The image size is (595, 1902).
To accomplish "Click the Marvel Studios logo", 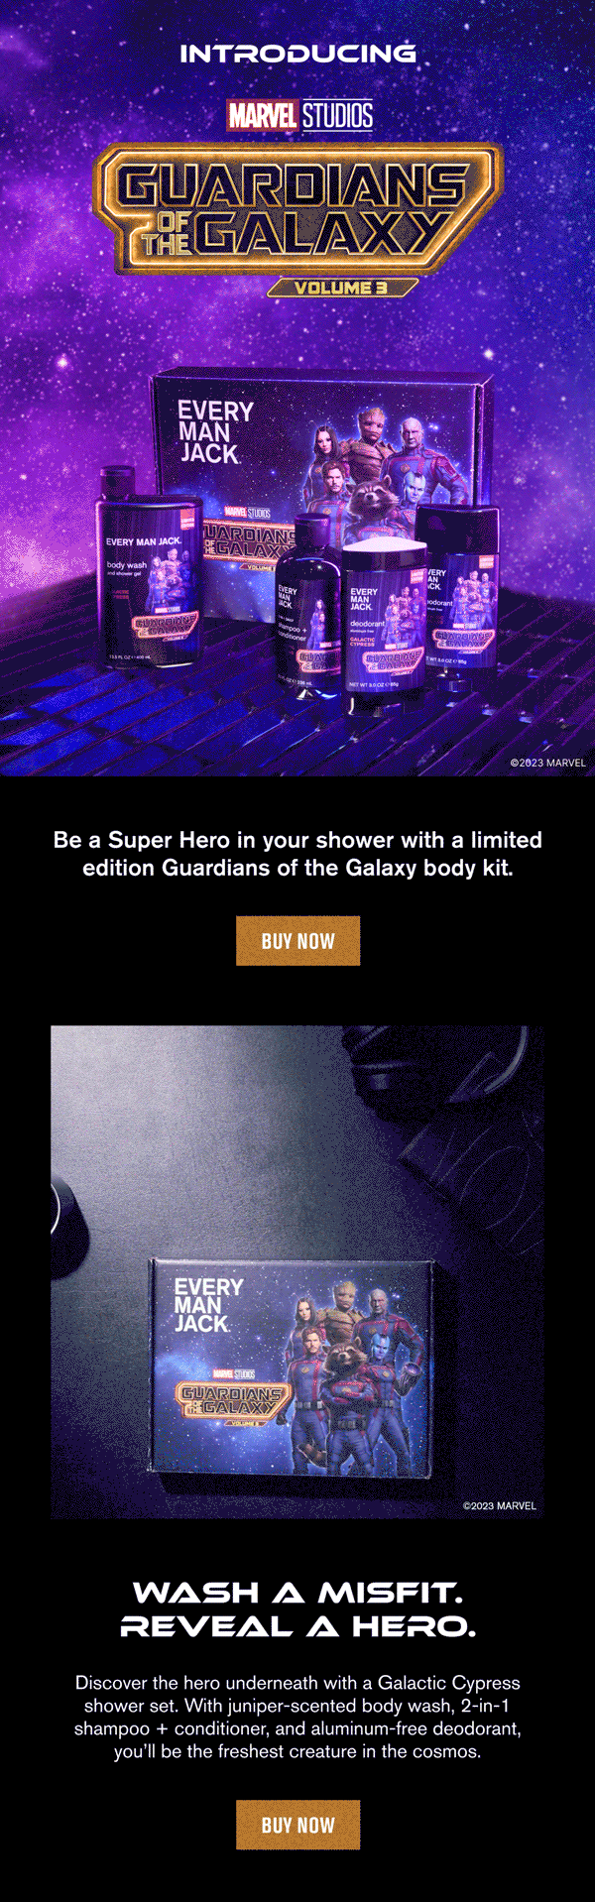I will coord(300,116).
